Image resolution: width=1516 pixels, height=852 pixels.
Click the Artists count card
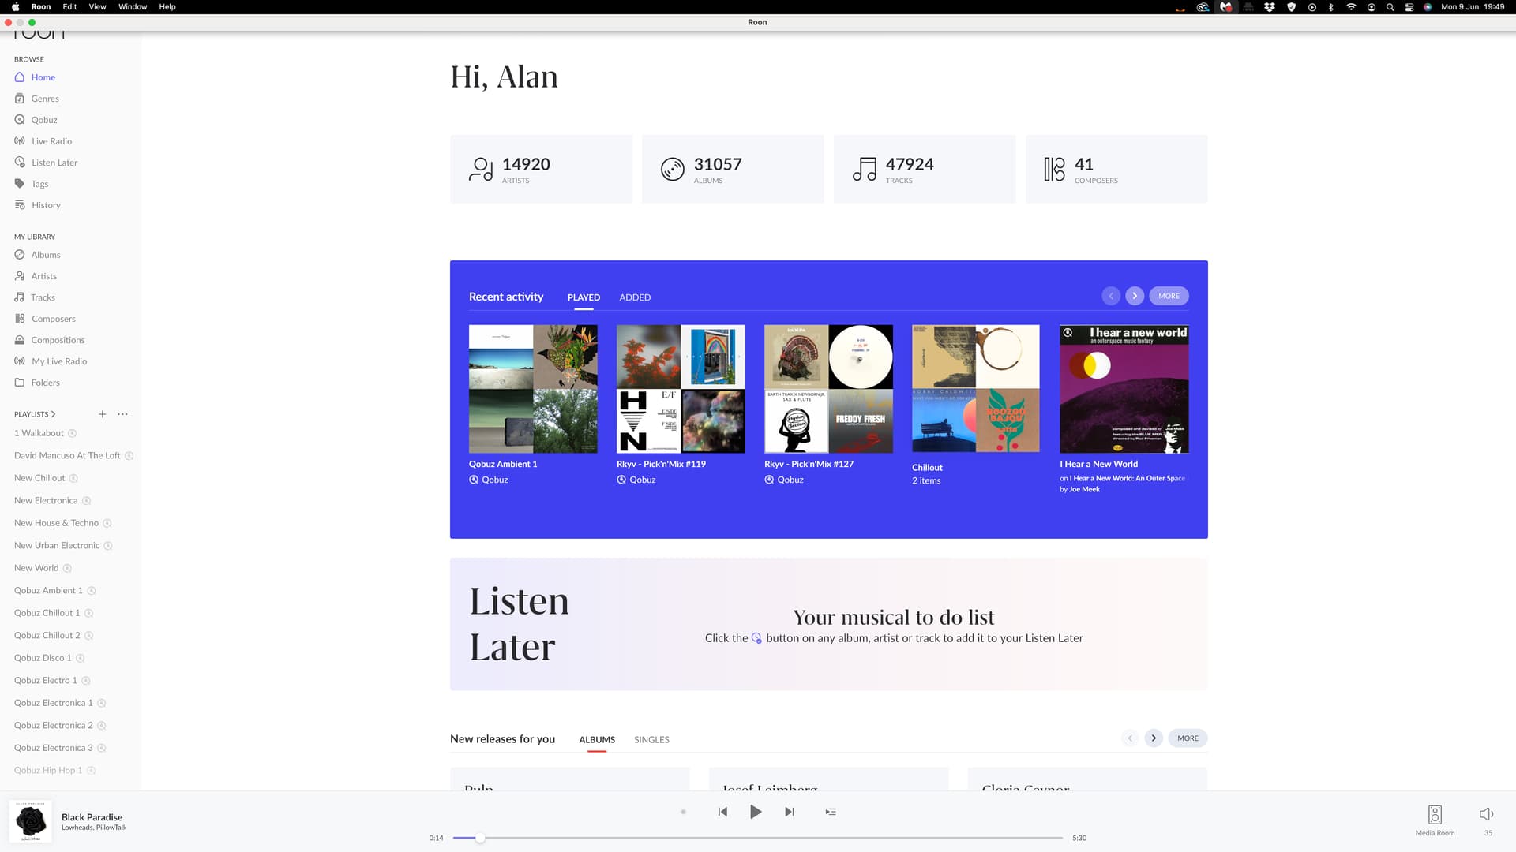[x=541, y=169]
